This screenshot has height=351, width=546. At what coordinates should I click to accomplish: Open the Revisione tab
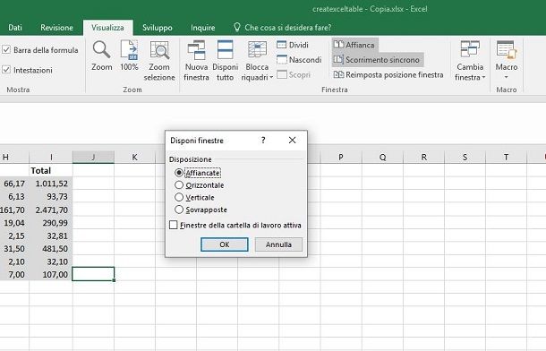coord(56,28)
